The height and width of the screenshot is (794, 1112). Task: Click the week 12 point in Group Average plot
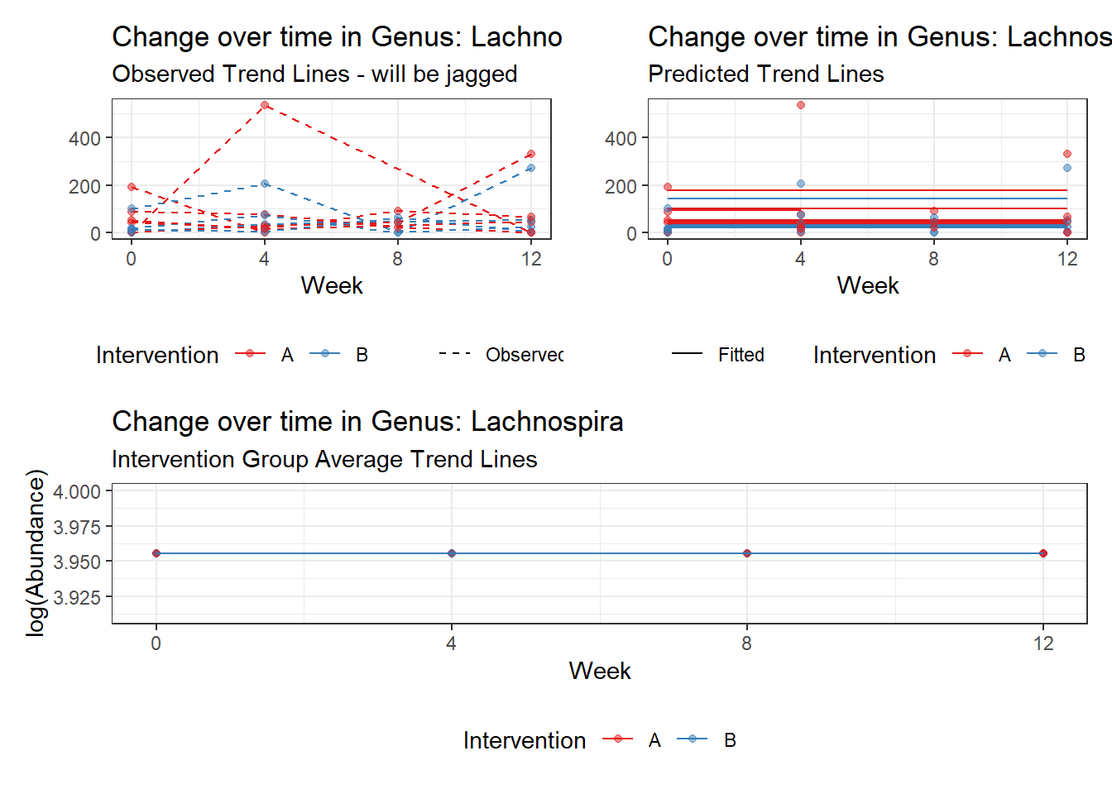1043,553
